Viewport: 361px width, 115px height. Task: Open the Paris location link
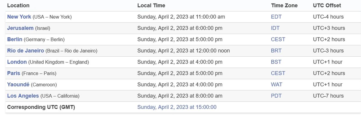(14, 73)
